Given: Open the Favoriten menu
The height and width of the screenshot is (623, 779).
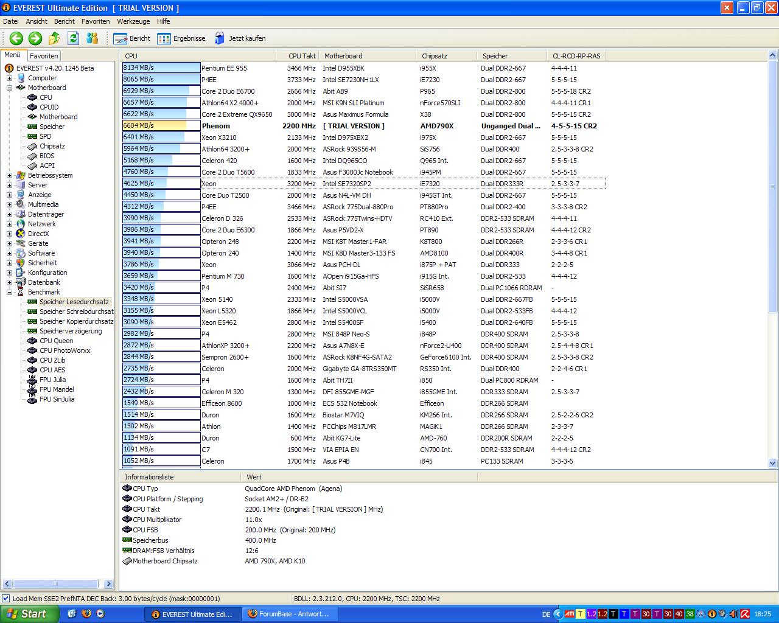Looking at the screenshot, I should (x=96, y=21).
